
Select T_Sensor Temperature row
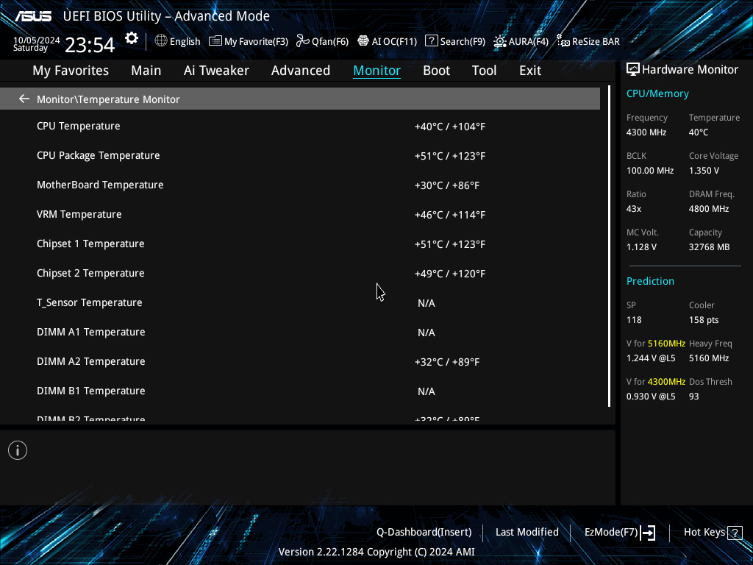pyautogui.click(x=300, y=302)
